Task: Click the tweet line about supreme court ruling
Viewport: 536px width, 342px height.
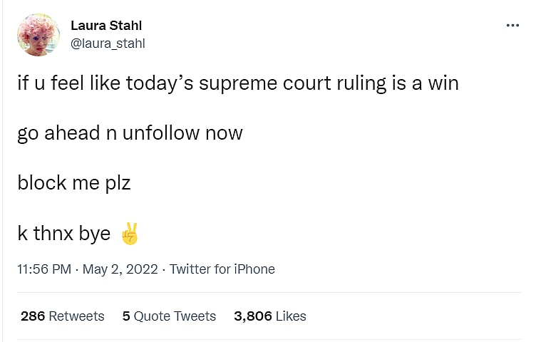Action: [238, 83]
